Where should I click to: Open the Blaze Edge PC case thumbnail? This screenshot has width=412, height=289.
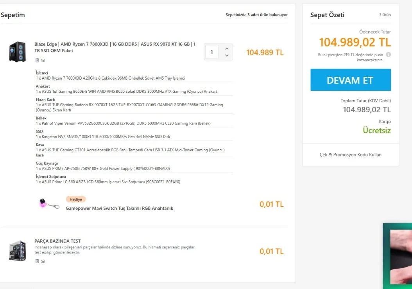(x=18, y=51)
